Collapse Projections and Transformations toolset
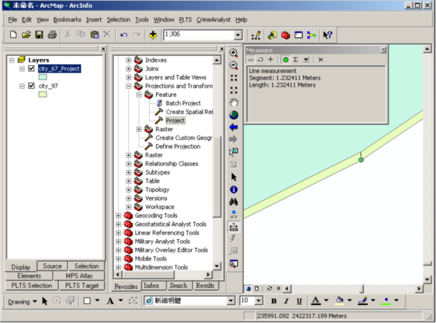The width and height of the screenshot is (436, 323). (128, 86)
